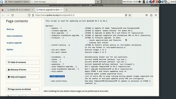
Task: View Page source on GitHub
Action: (x=23, y=89)
